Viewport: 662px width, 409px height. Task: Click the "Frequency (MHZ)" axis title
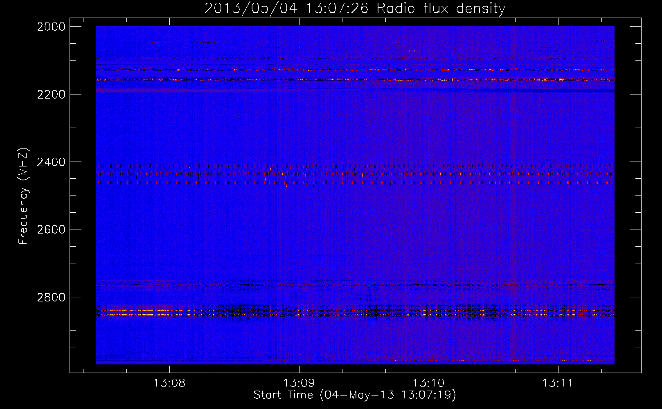click(x=23, y=196)
